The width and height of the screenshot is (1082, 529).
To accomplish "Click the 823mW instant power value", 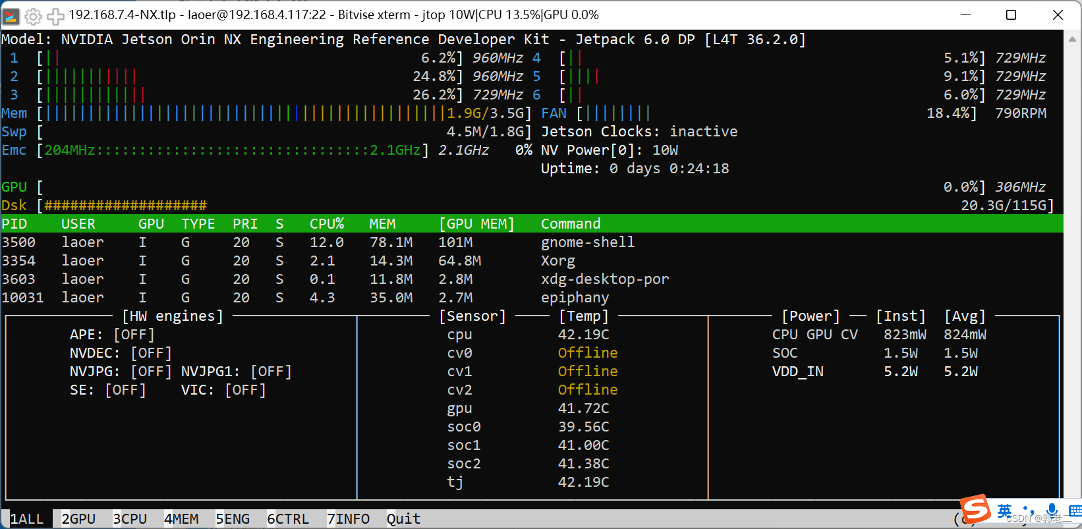I will (905, 335).
